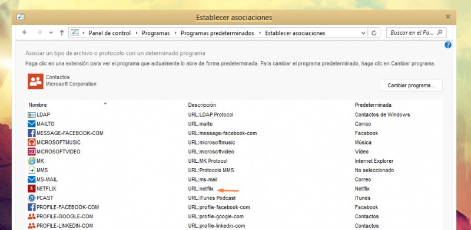Click the control panel icon in address bar
The width and height of the screenshot is (471, 230).
[75, 32]
